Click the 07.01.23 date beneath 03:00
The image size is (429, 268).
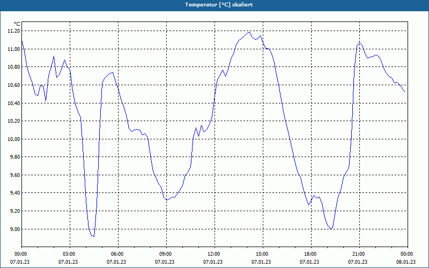pyautogui.click(x=68, y=262)
